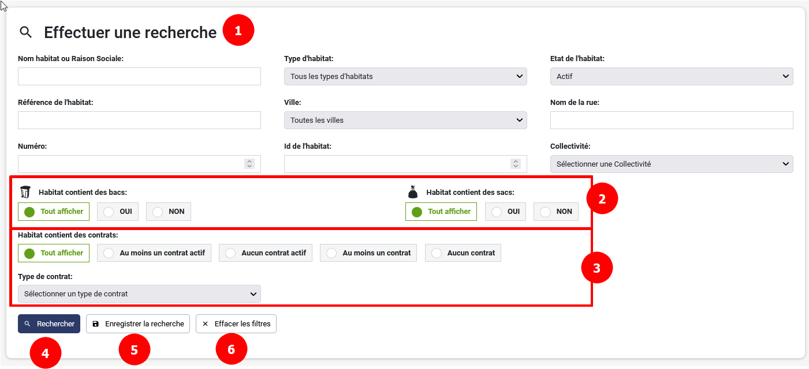Click the black garbage bag icon
The width and height of the screenshot is (809, 369).
pyautogui.click(x=412, y=192)
